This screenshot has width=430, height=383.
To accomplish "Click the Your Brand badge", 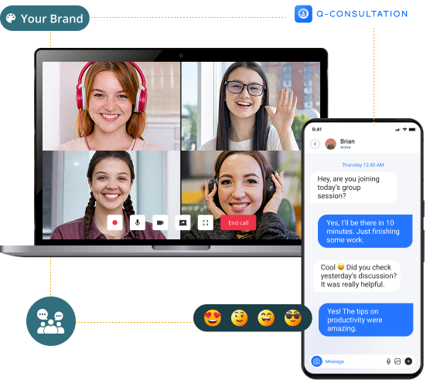I will tap(45, 19).
